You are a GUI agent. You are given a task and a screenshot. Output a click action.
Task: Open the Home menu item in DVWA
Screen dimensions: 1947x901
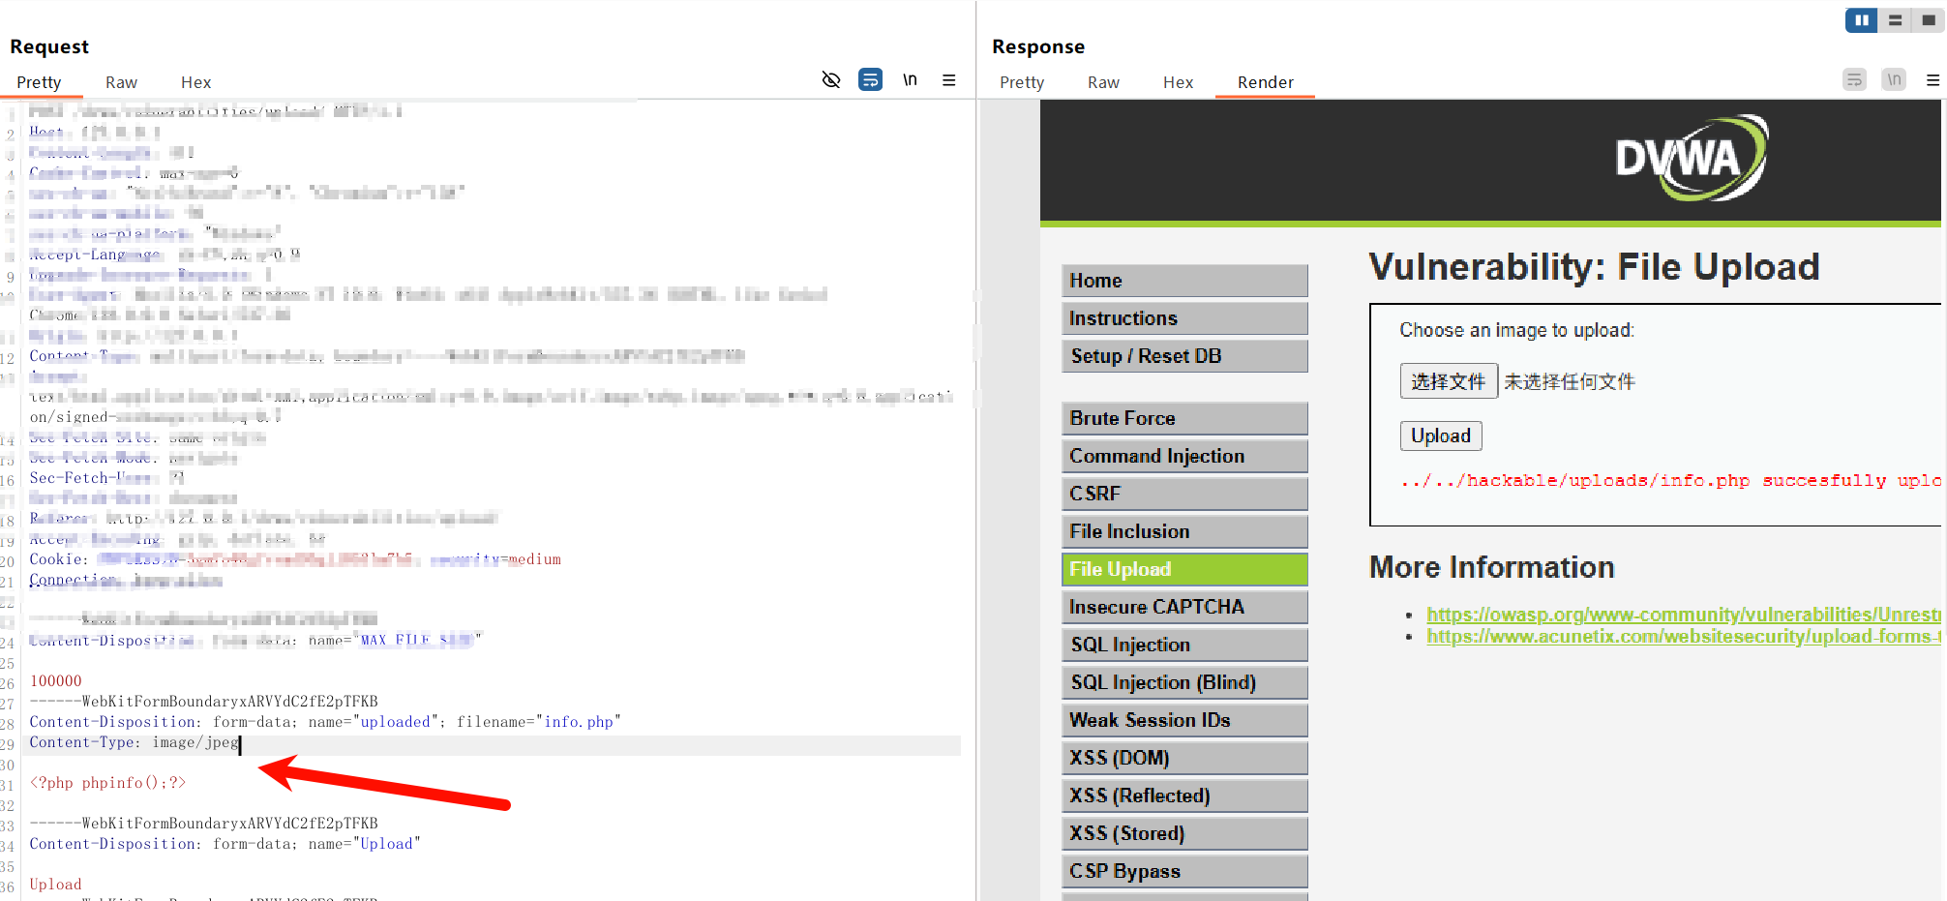point(1184,281)
